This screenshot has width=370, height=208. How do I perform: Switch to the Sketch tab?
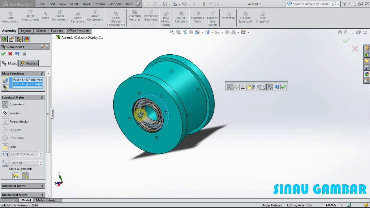point(41,31)
